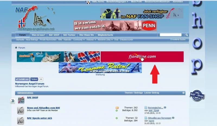The width and height of the screenshot is (217, 126).
Task: Click Erweiterte Suche link
Action: (x=178, y=39)
